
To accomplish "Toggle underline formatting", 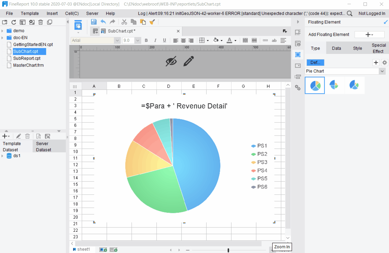I will (164, 40).
